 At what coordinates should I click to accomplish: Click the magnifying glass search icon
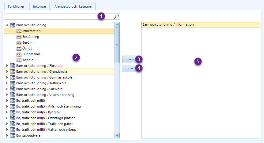(116, 16)
